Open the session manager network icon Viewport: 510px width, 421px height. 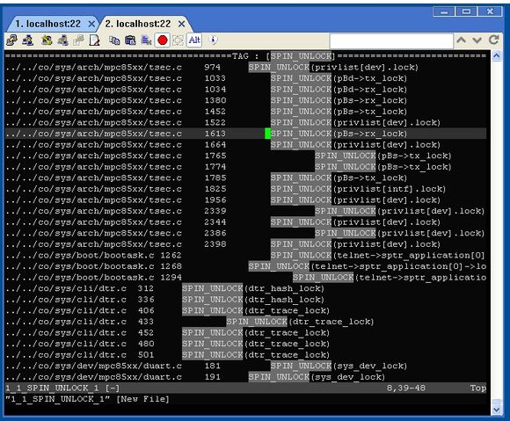pos(28,40)
